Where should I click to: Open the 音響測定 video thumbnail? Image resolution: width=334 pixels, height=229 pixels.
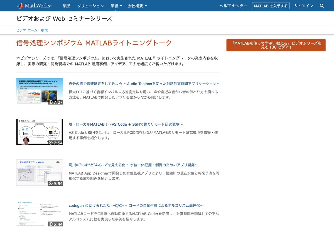(40, 91)
